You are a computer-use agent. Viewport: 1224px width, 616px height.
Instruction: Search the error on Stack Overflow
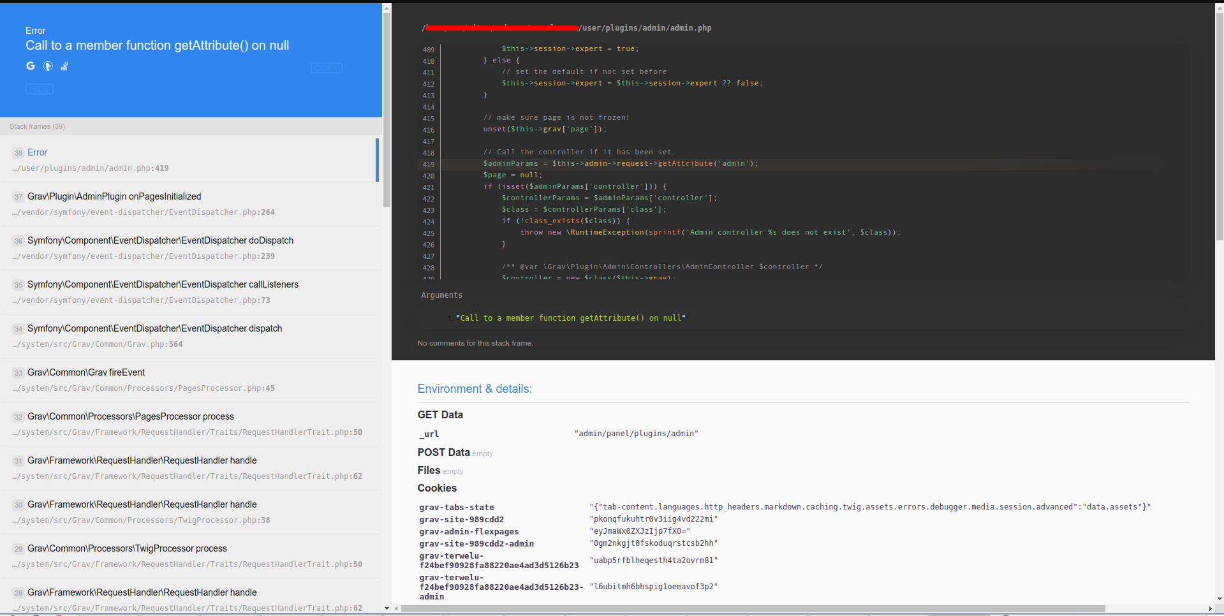tap(64, 66)
